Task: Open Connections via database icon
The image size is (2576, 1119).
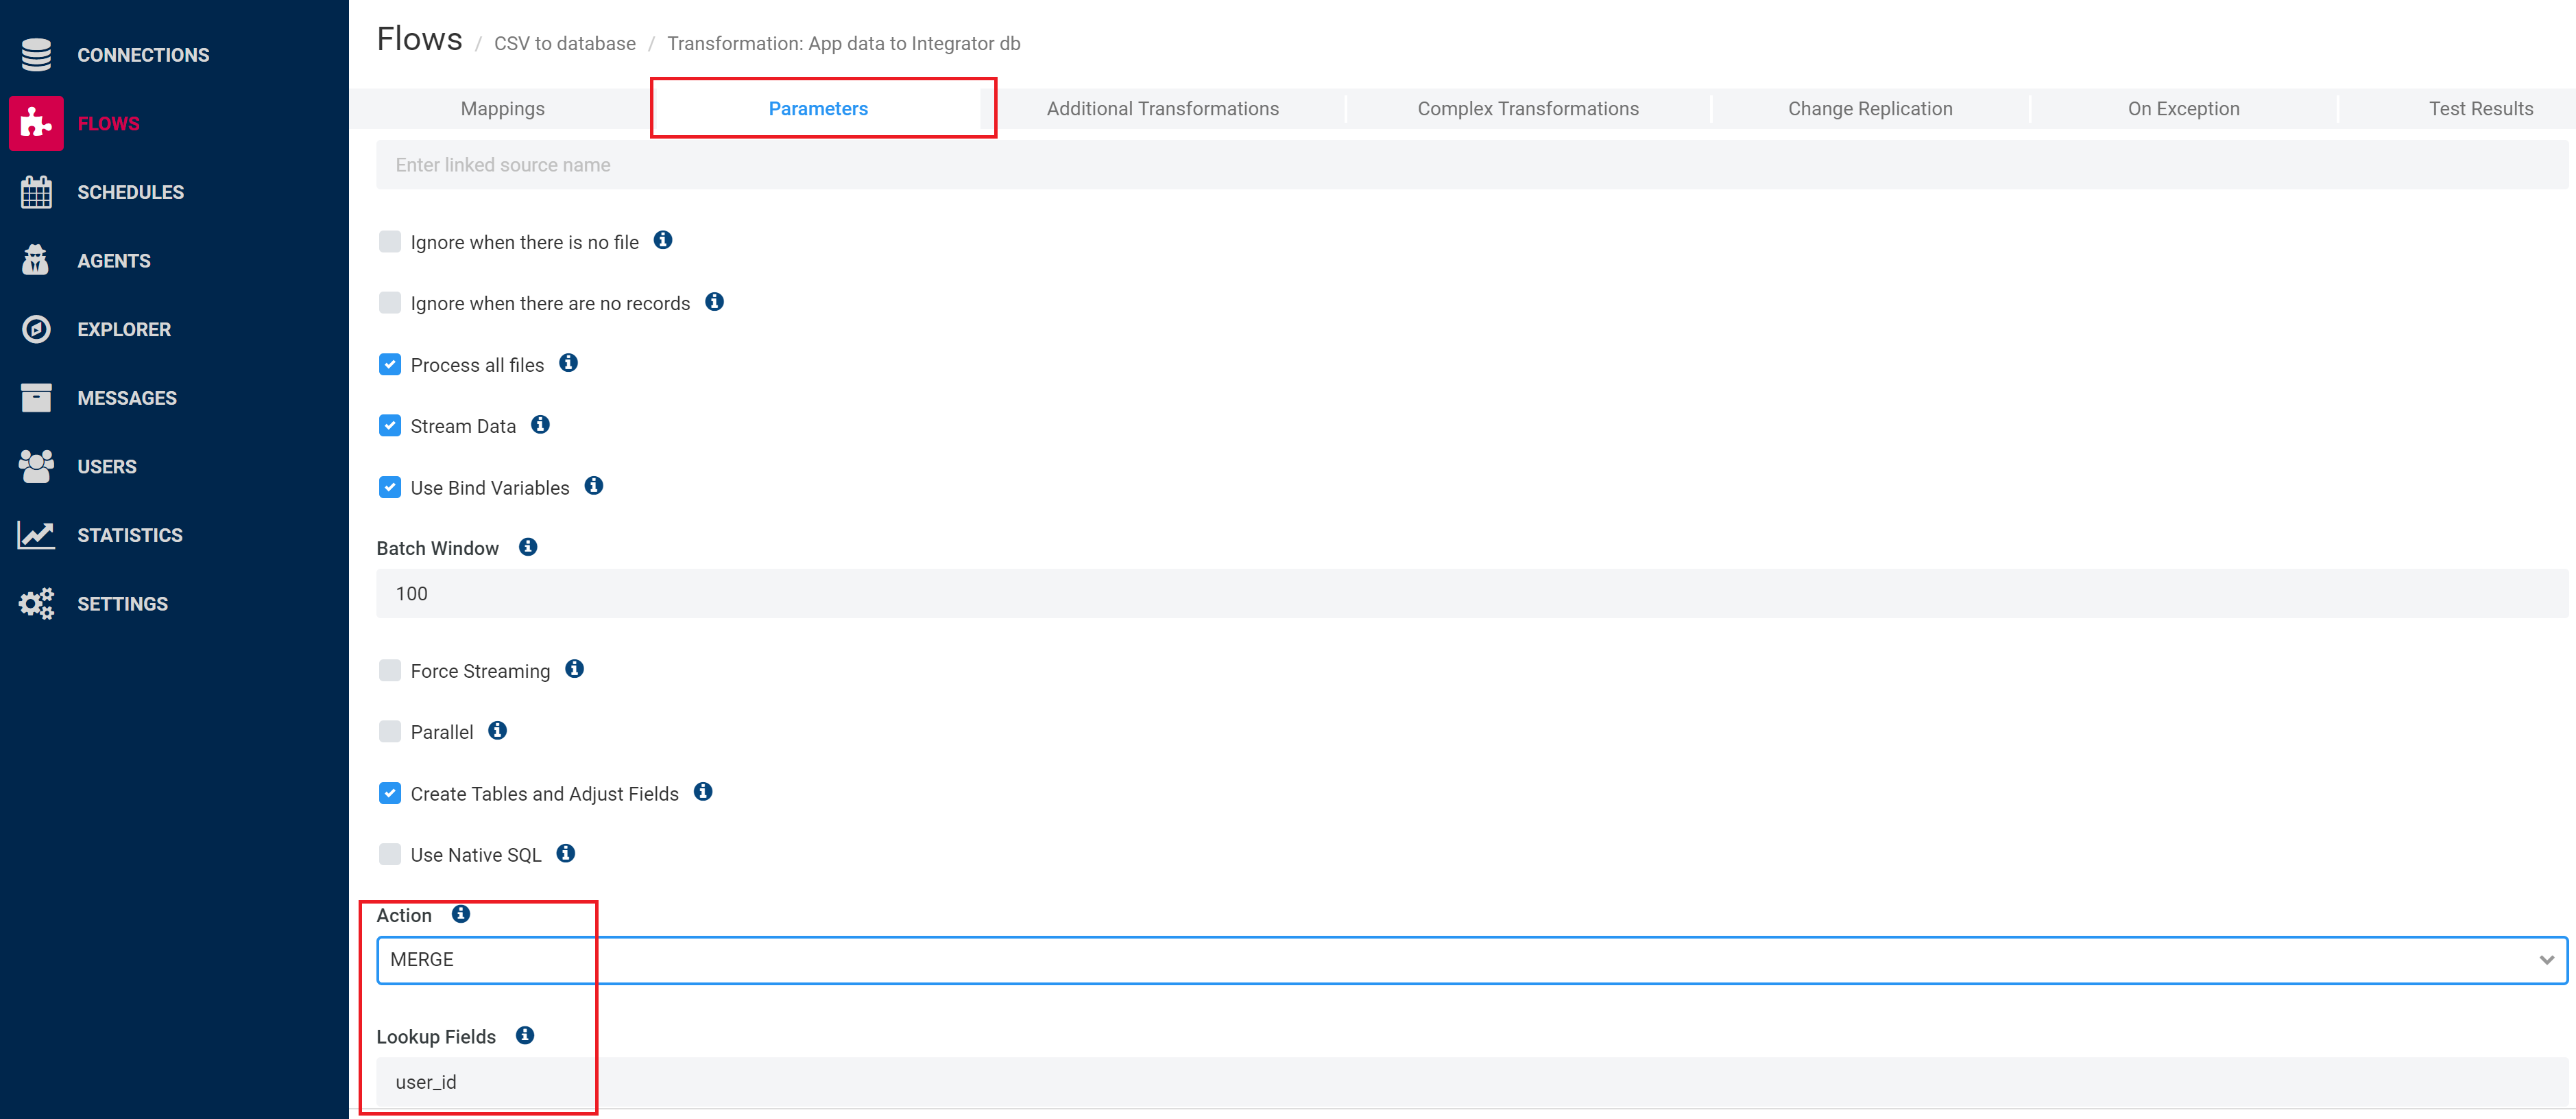Action: click(36, 55)
